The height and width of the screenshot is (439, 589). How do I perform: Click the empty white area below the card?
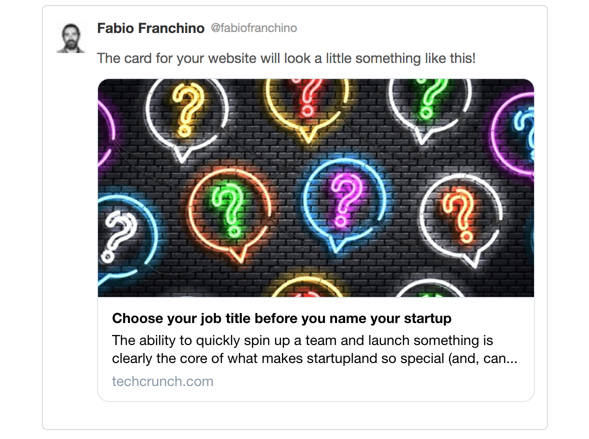pyautogui.click(x=295, y=415)
